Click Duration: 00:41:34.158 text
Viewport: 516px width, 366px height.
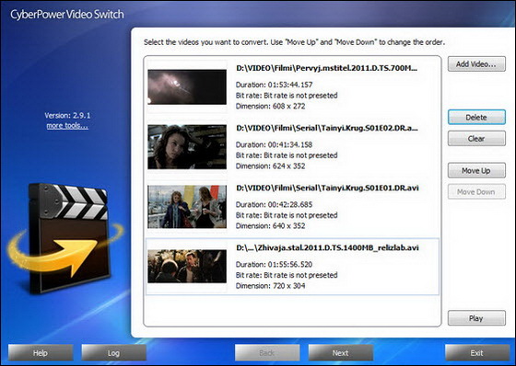[275, 144]
